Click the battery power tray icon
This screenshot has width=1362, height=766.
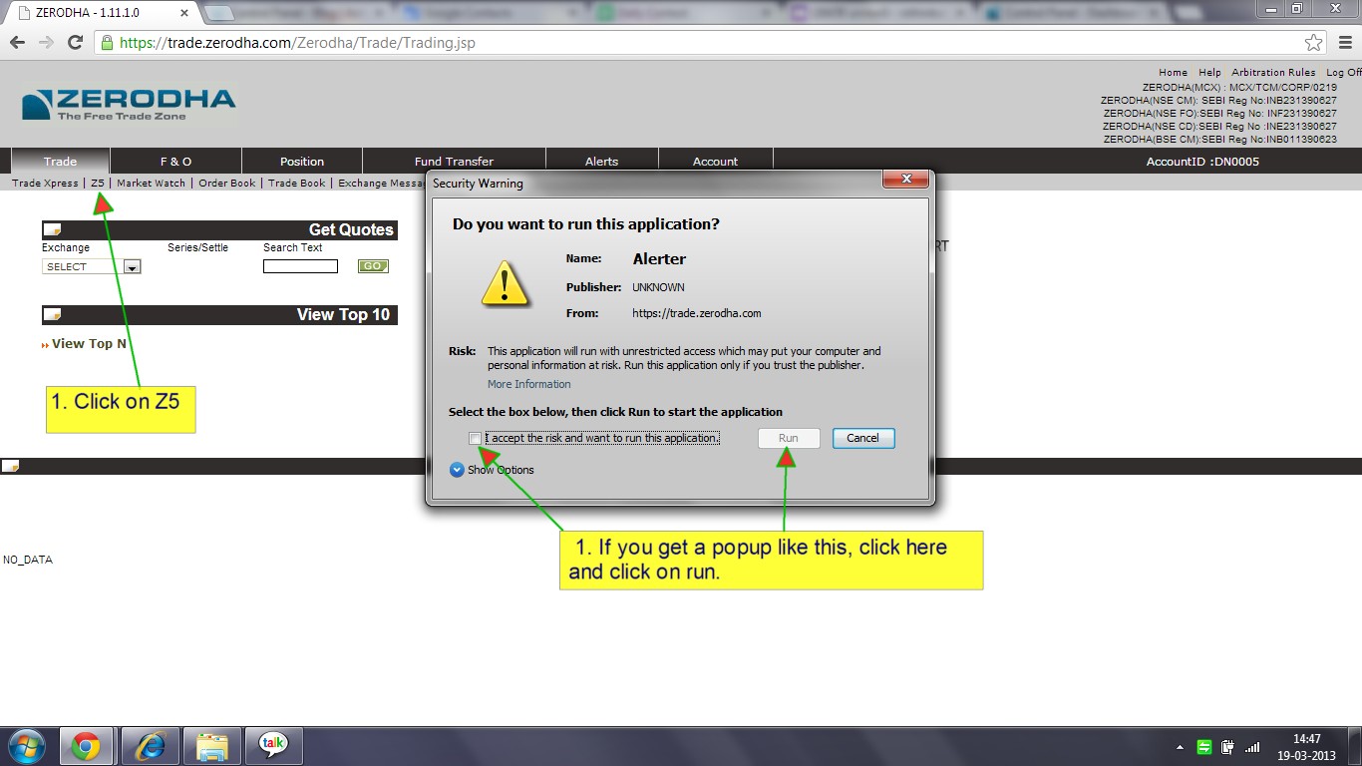pyautogui.click(x=1228, y=747)
